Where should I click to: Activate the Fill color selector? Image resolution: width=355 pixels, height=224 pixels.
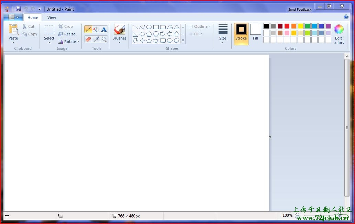[x=255, y=32]
